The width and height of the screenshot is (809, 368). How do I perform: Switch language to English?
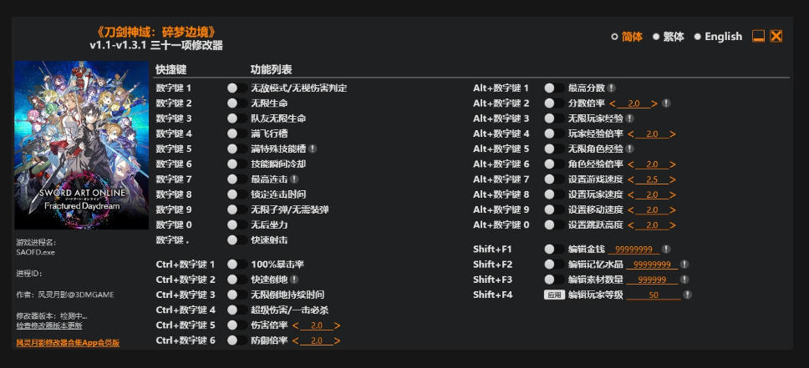pyautogui.click(x=718, y=37)
